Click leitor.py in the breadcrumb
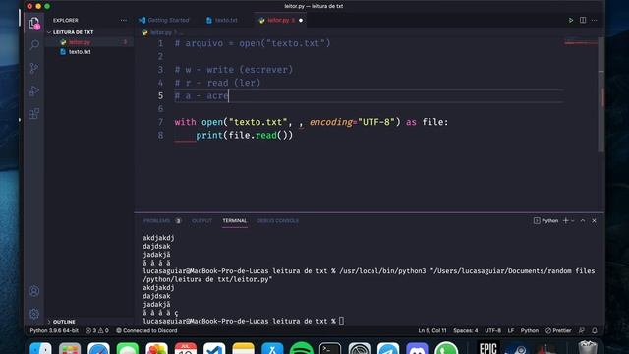Image resolution: width=629 pixels, height=354 pixels. pos(161,32)
